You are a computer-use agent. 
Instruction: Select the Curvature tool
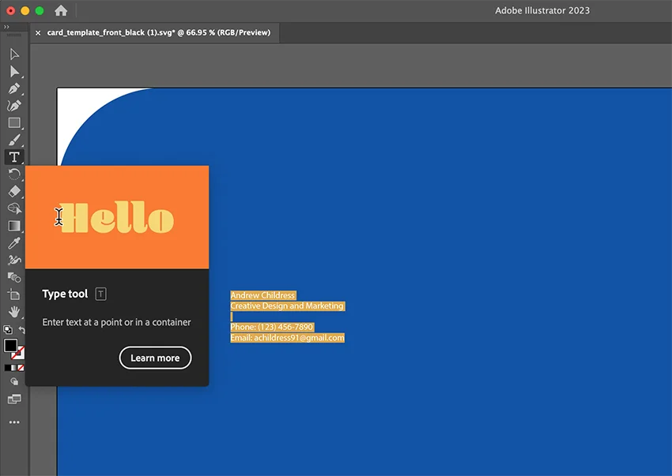(14, 105)
